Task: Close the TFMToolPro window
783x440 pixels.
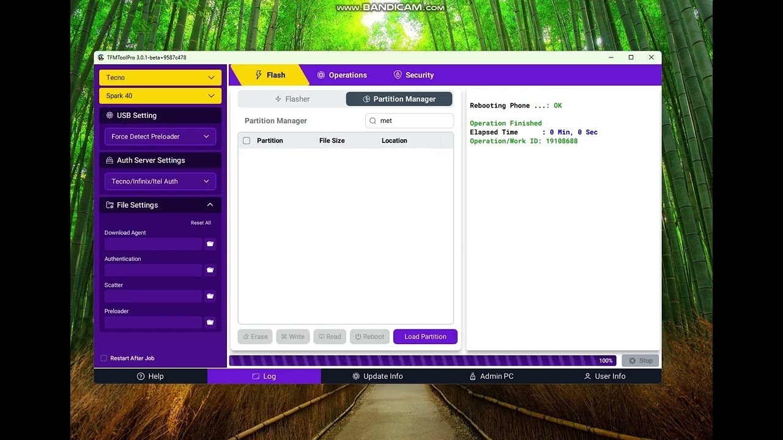Action: pos(651,57)
